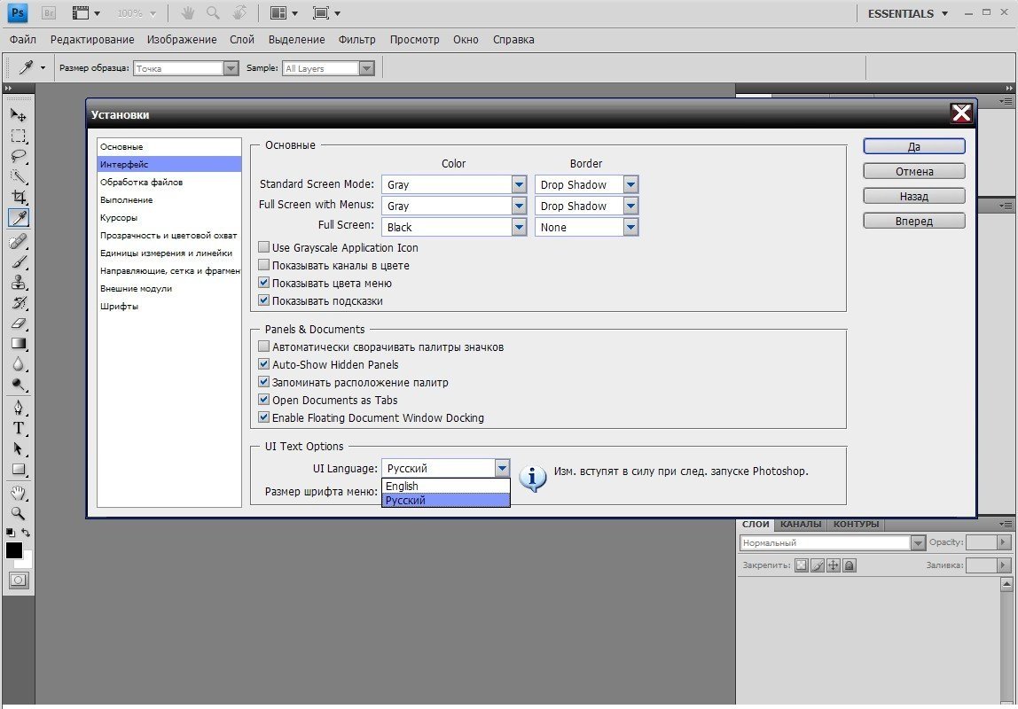The height and width of the screenshot is (709, 1018).
Task: Toggle Quick Mask mode icon
Action: coord(19,580)
